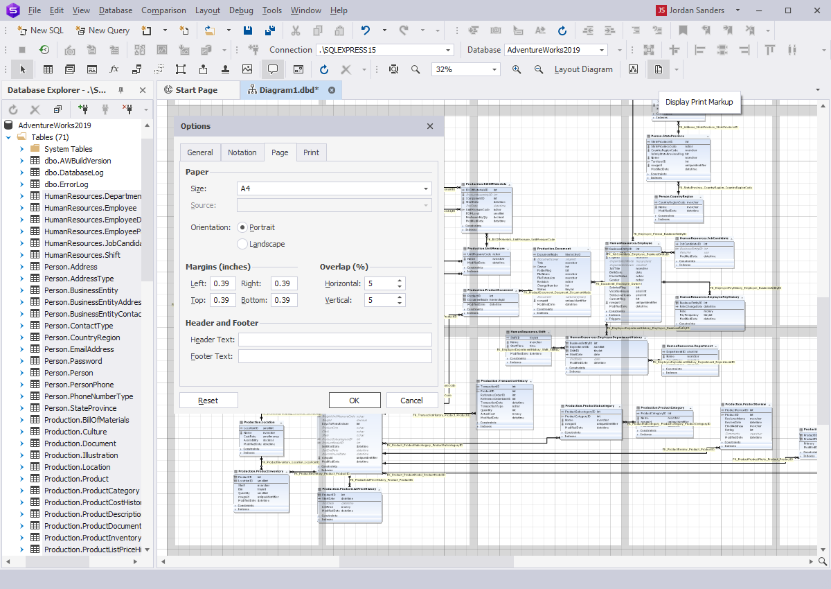Click the container frame icon in the diagram toolbar

pyautogui.click(x=181, y=69)
